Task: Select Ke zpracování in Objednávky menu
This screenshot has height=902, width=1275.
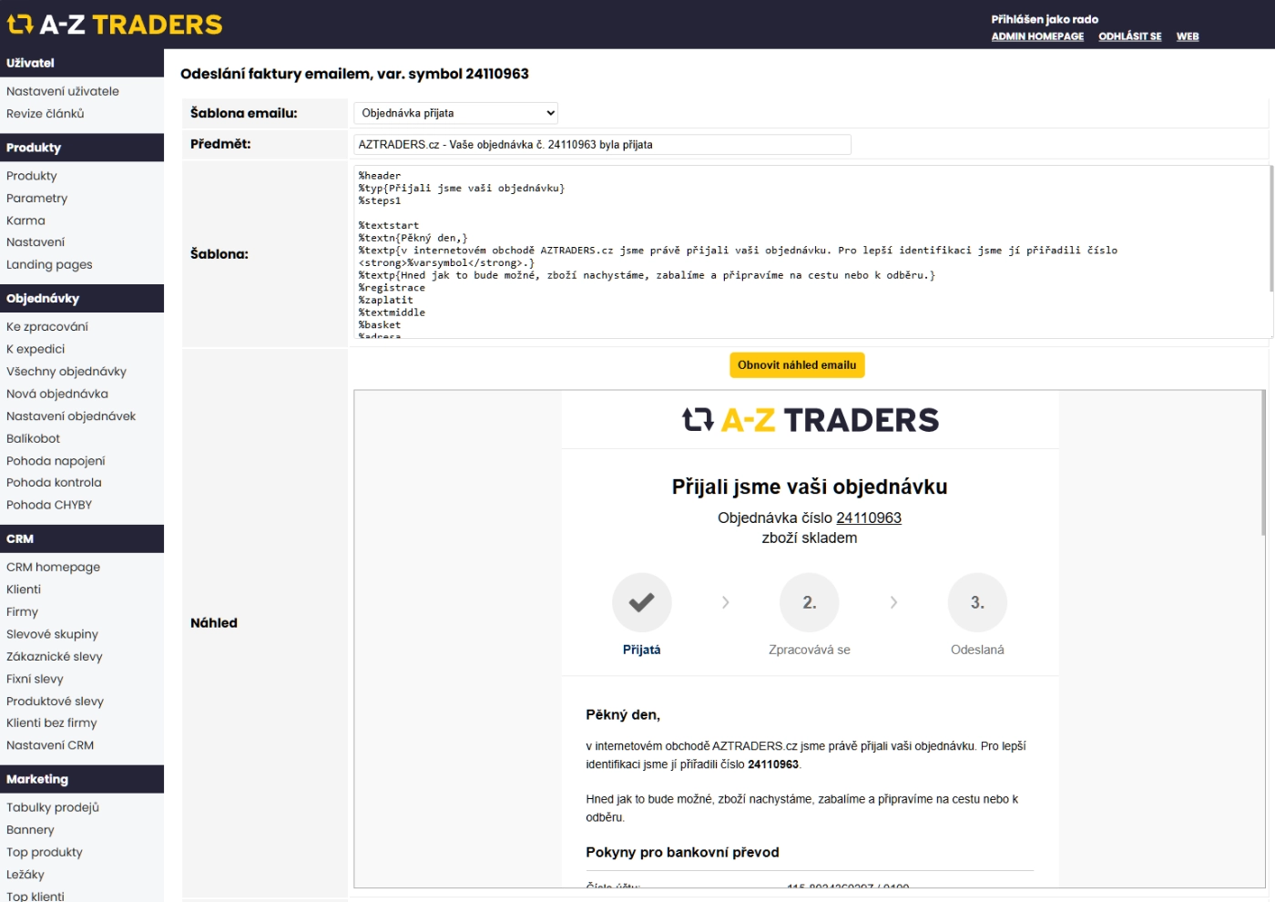Action: point(47,327)
